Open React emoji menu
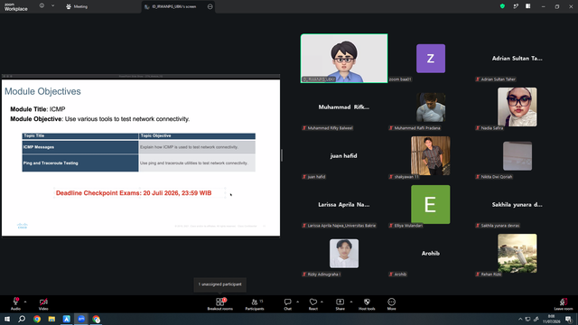Screen dimensions: 578x325 pyautogui.click(x=313, y=303)
